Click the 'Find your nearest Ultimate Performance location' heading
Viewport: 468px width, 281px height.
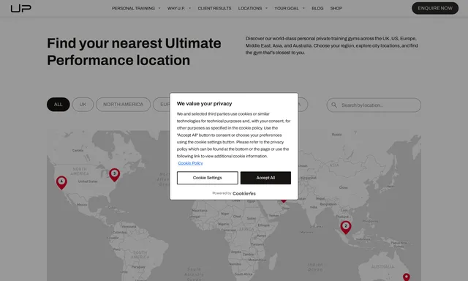tap(134, 52)
